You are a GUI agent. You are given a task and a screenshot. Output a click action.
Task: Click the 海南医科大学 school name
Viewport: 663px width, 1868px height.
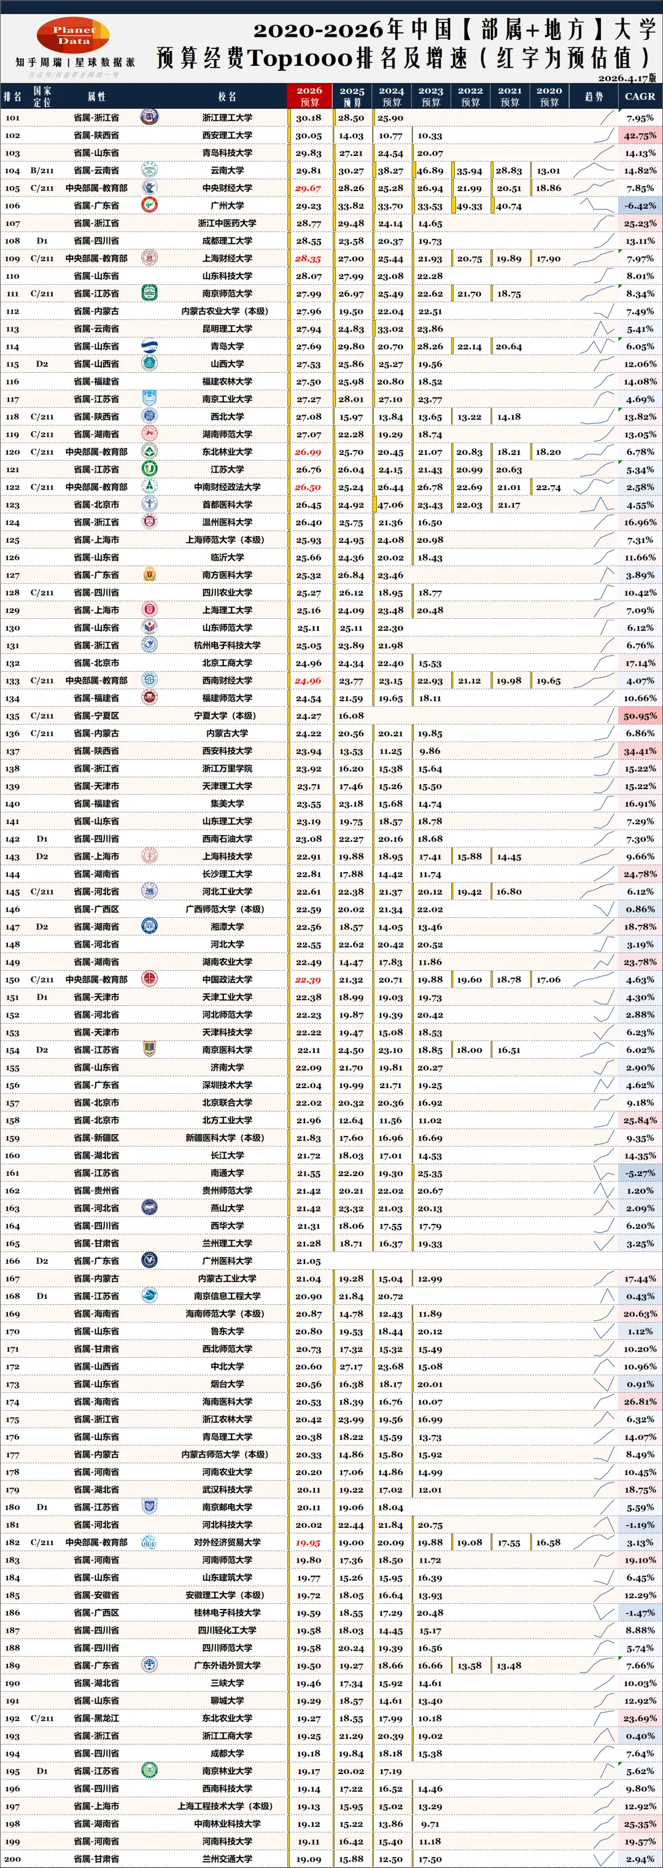228,1401
